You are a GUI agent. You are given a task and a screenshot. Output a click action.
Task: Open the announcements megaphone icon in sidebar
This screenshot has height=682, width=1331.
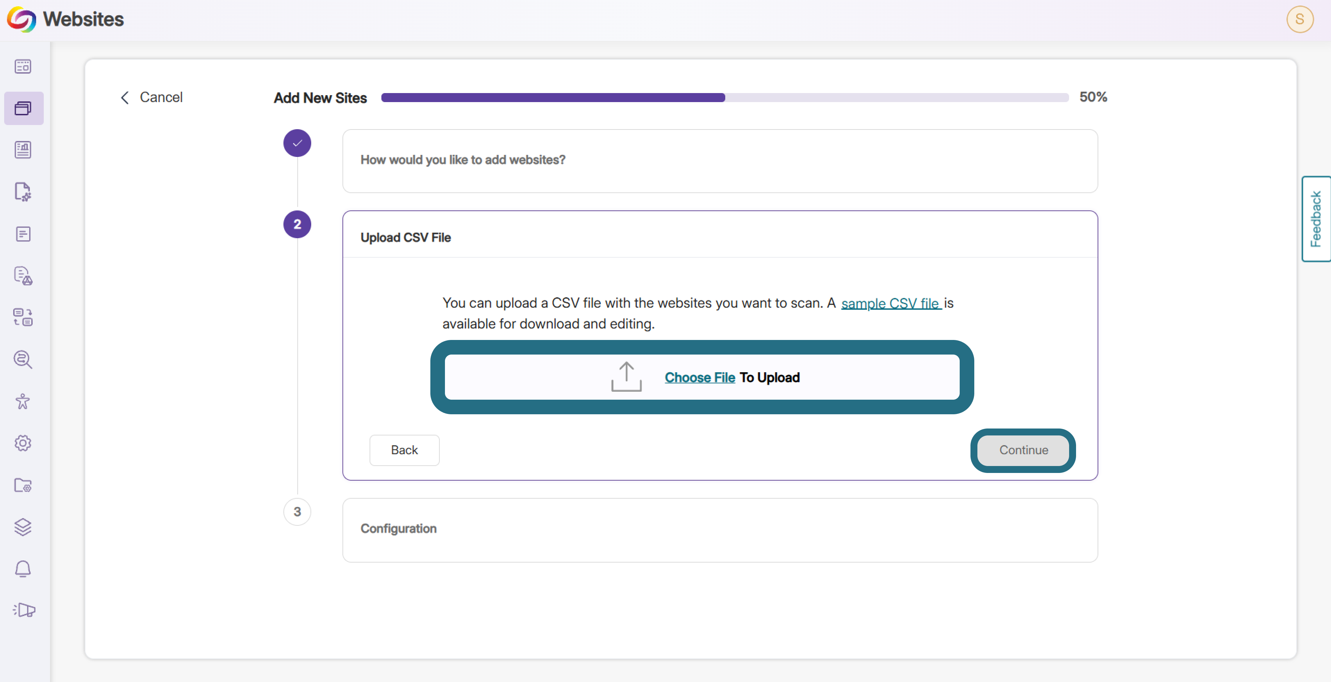click(x=23, y=611)
